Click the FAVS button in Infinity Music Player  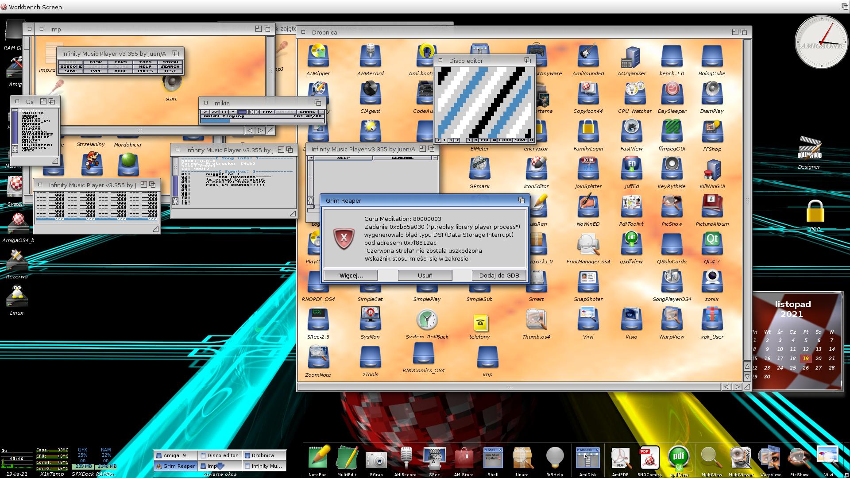tap(120, 62)
